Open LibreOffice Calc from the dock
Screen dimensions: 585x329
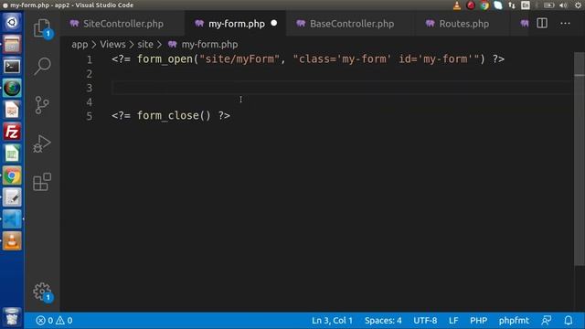click(12, 154)
